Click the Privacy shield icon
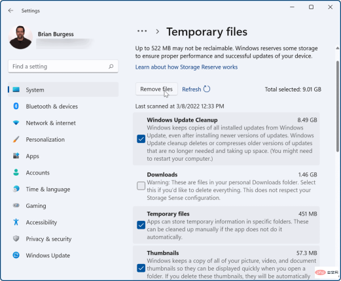Viewport: 341px width, 281px height. pyautogui.click(x=16, y=239)
